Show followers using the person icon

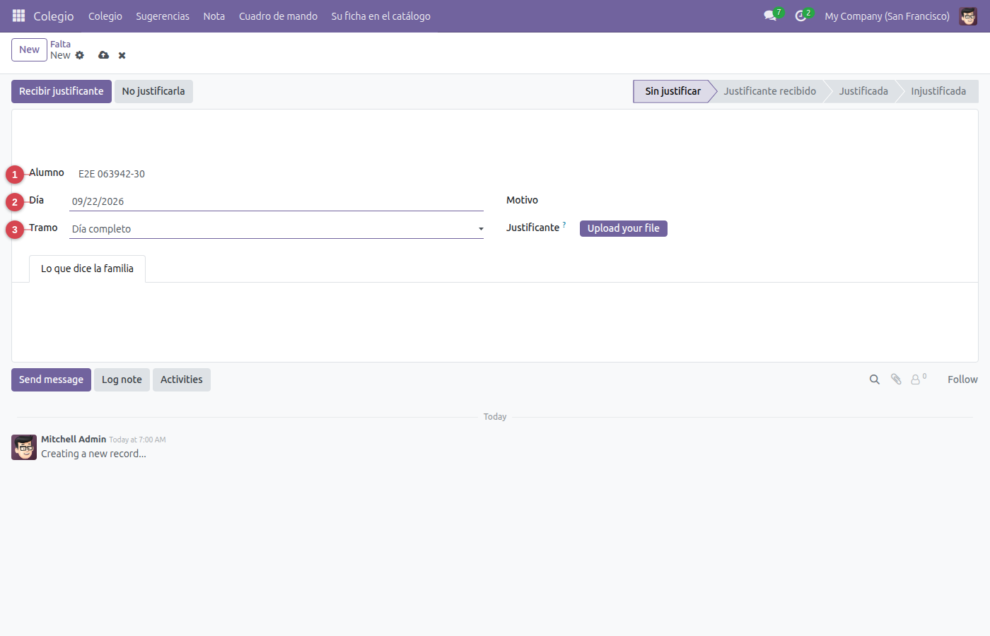916,379
